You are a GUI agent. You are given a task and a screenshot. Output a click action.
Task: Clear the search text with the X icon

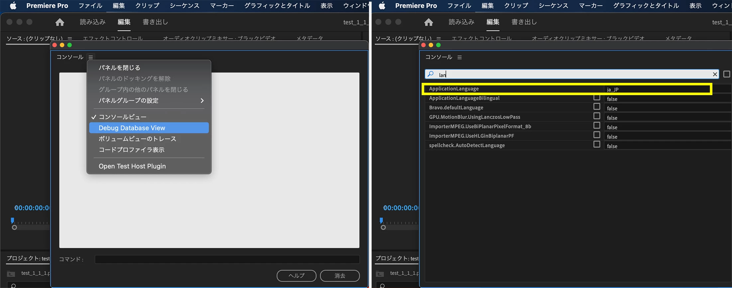tap(715, 74)
